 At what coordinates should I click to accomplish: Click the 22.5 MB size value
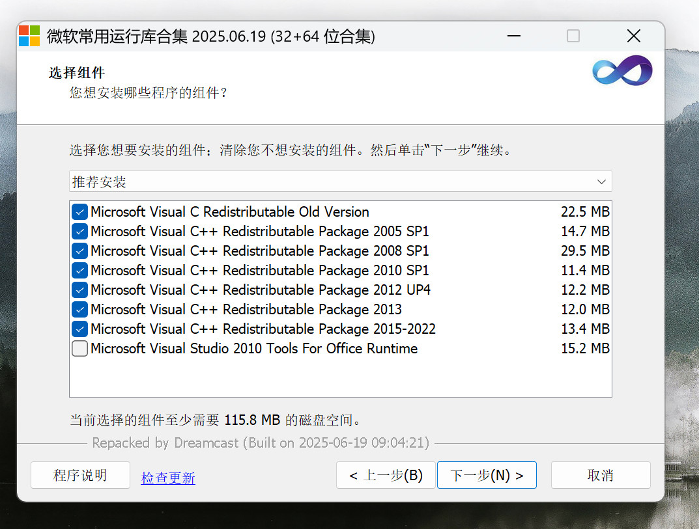tap(586, 212)
